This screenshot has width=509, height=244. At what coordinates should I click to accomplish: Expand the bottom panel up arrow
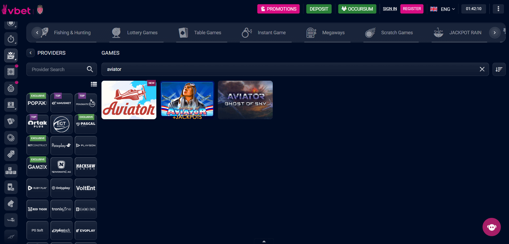click(264, 241)
